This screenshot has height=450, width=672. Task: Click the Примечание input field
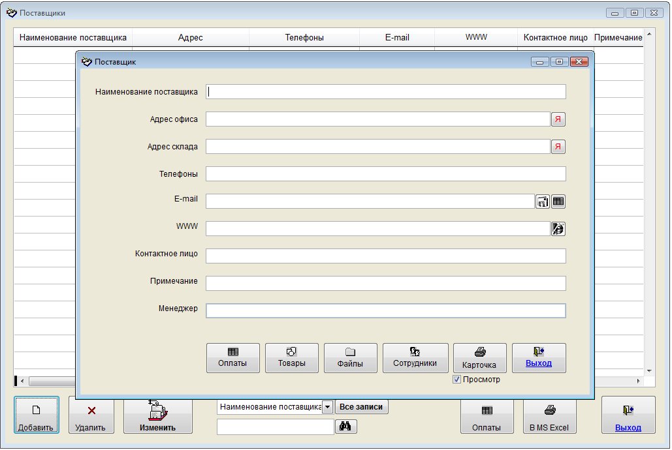click(x=386, y=284)
